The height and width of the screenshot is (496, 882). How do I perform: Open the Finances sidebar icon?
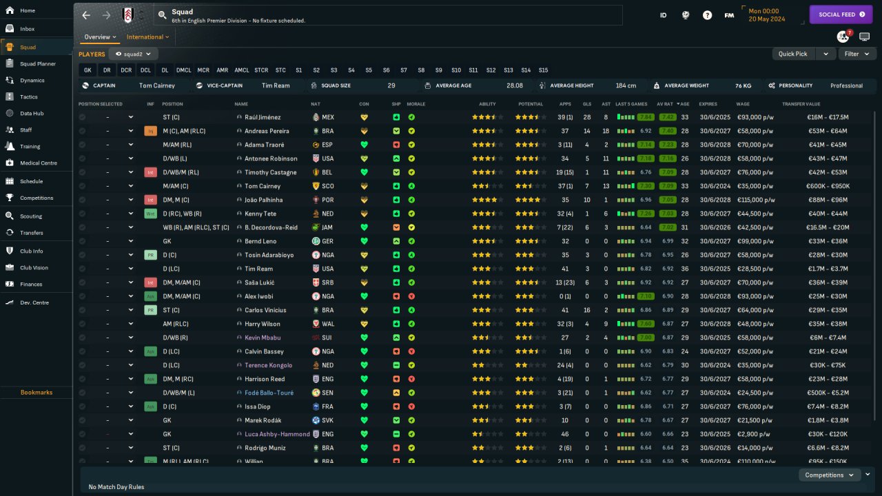click(x=10, y=284)
